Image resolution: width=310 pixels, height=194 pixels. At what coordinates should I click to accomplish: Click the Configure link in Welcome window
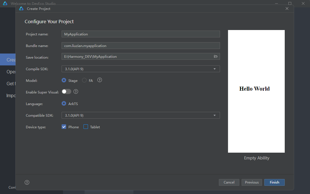coord(12,187)
